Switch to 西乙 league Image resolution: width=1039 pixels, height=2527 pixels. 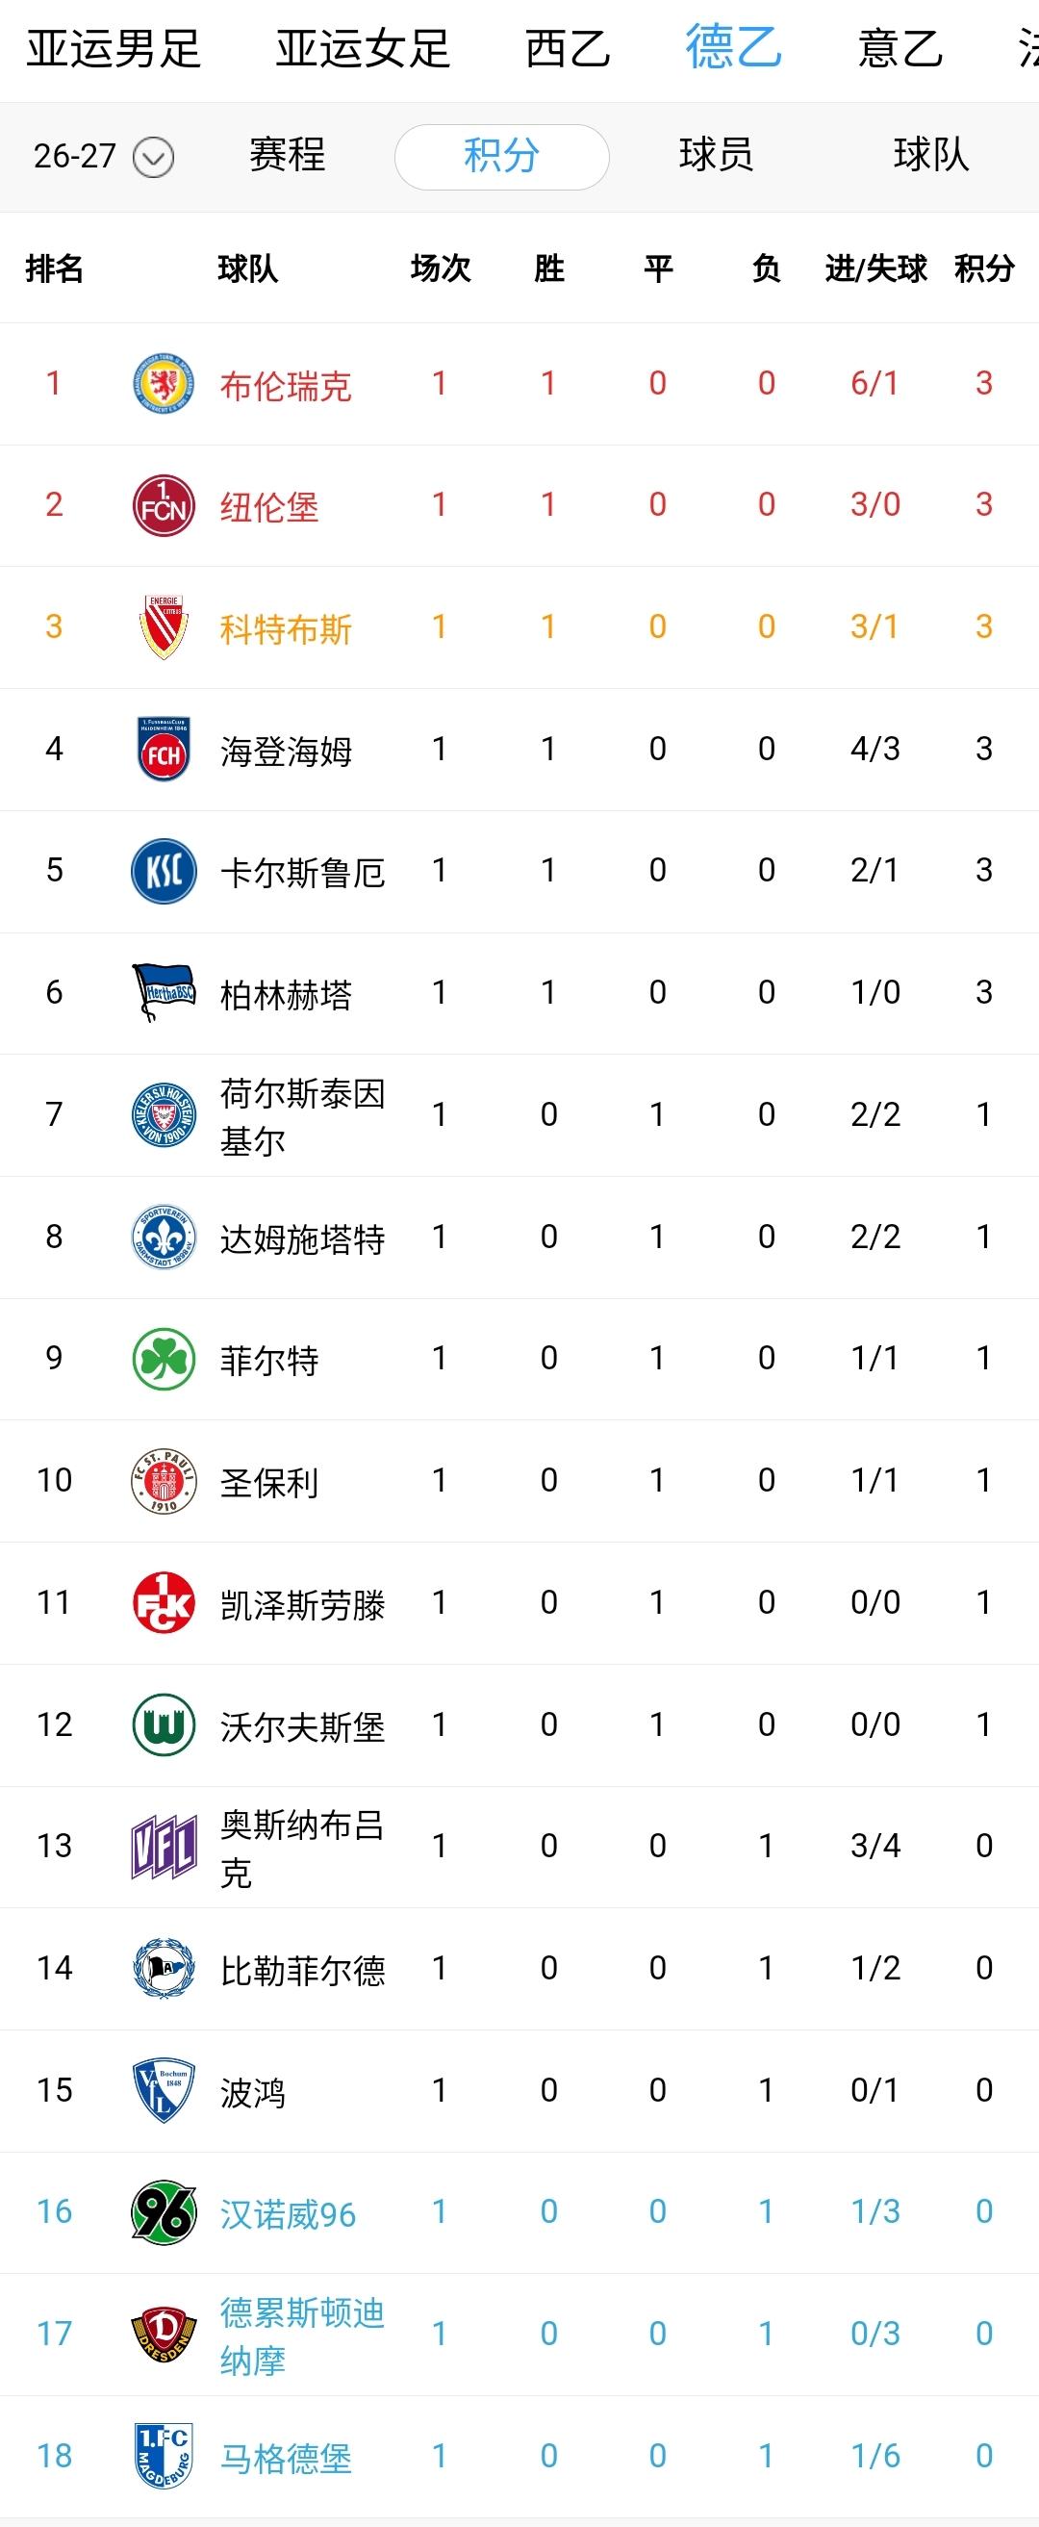[x=567, y=48]
